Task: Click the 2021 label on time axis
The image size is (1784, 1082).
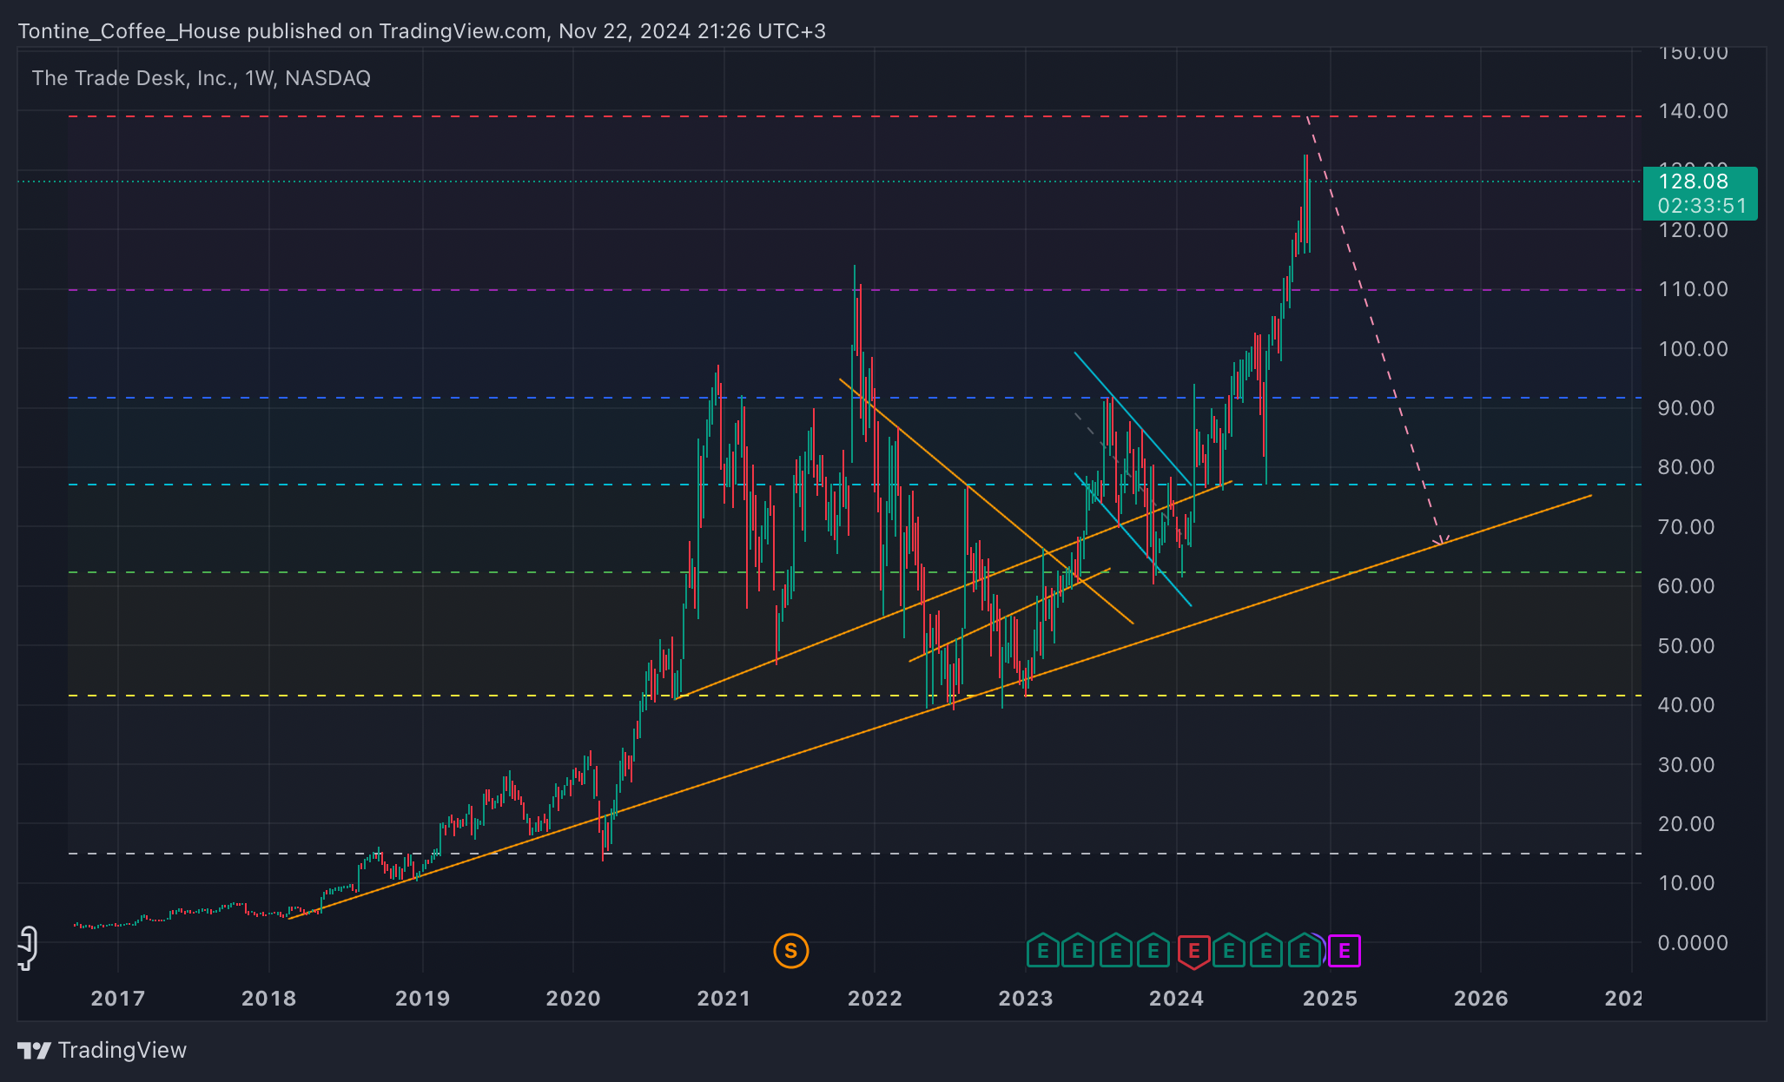Action: point(724,999)
